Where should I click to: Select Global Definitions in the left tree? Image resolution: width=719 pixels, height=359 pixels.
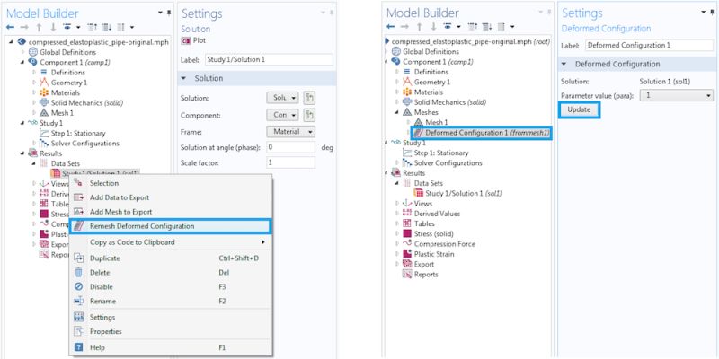[x=62, y=52]
